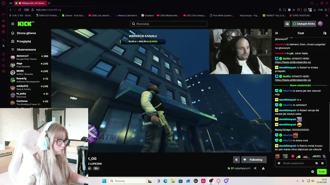Screen dimensions: 330x185
Task: Open the Stream - Kick Das... bookmark
Action: point(73,15)
